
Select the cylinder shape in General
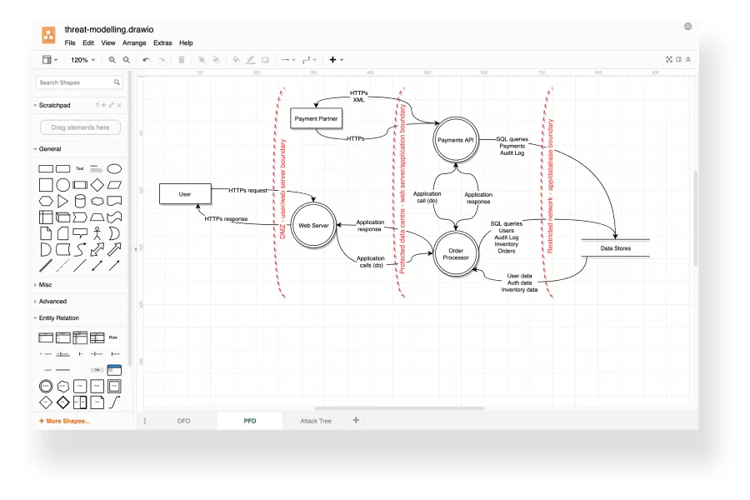click(80, 201)
